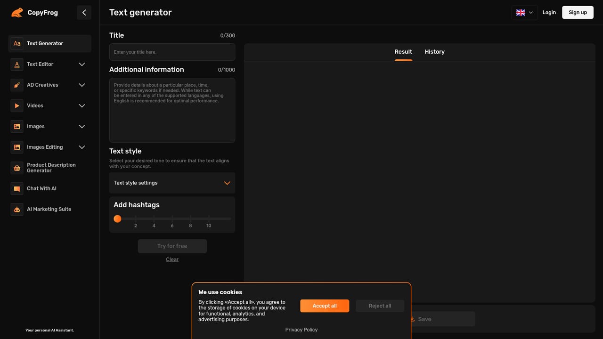The image size is (603, 339).
Task: Click the UK flag language icon
Action: point(521,13)
